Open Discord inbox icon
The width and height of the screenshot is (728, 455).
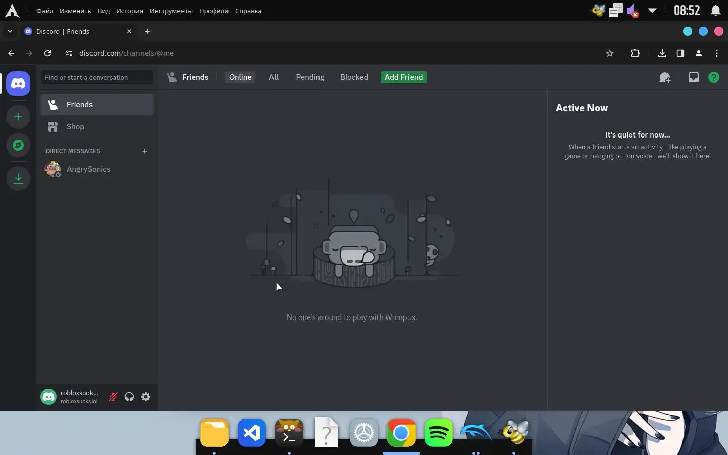click(694, 77)
